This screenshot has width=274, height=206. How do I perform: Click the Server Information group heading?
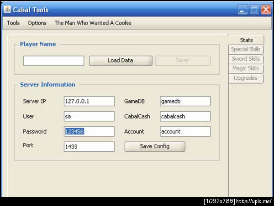(x=47, y=85)
